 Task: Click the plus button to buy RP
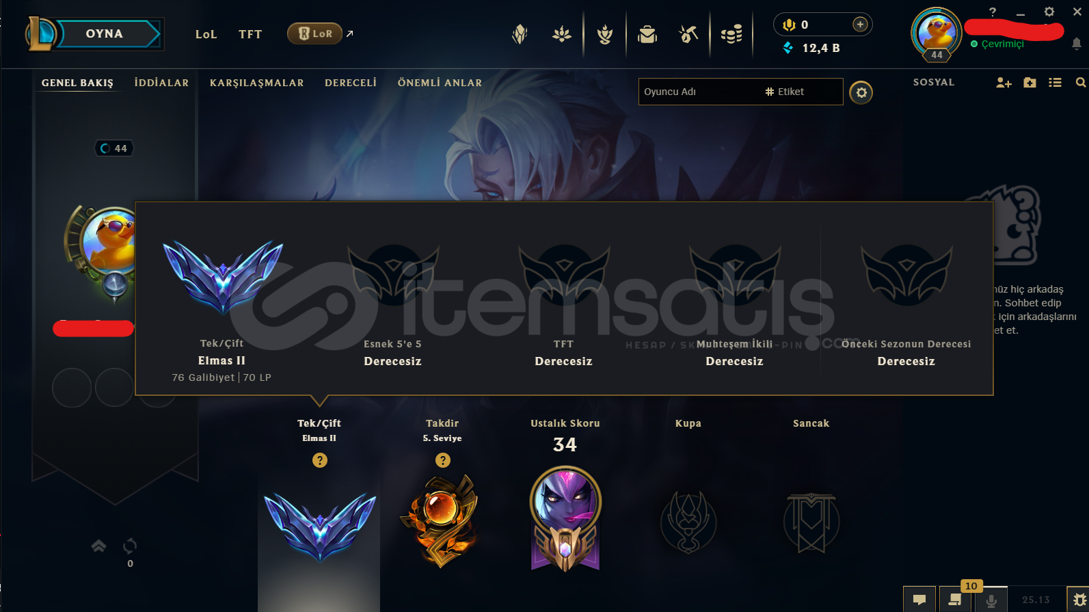point(860,25)
